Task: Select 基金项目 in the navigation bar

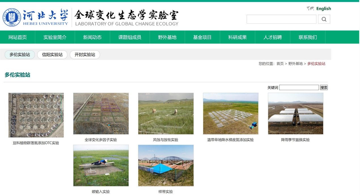Action: click(x=202, y=37)
